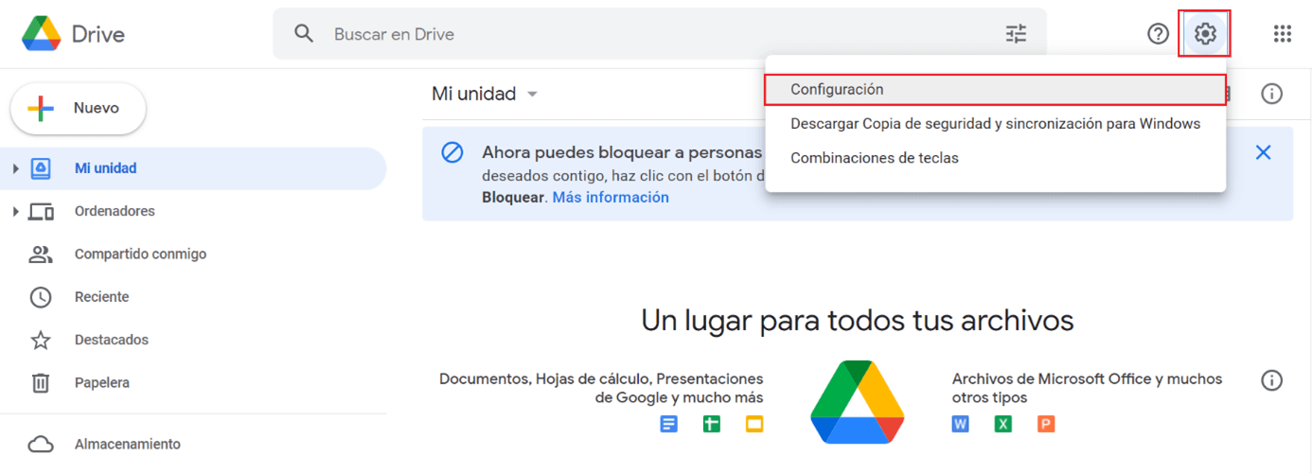Click the large Drive logo
1312x474 pixels.
click(858, 402)
